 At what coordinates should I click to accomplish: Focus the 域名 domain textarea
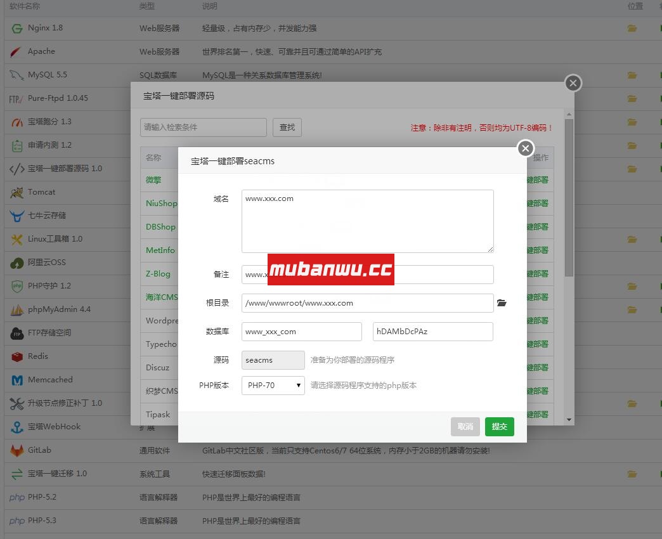pyautogui.click(x=367, y=221)
